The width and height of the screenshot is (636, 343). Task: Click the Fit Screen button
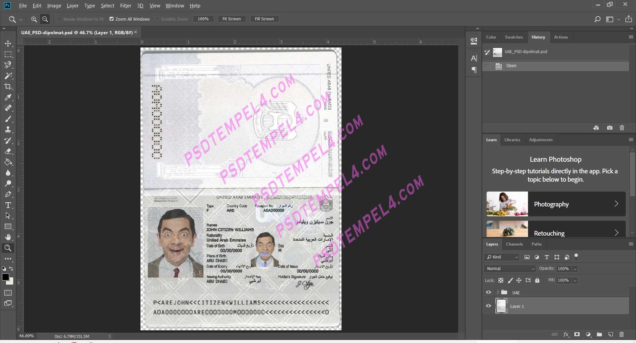pos(232,19)
